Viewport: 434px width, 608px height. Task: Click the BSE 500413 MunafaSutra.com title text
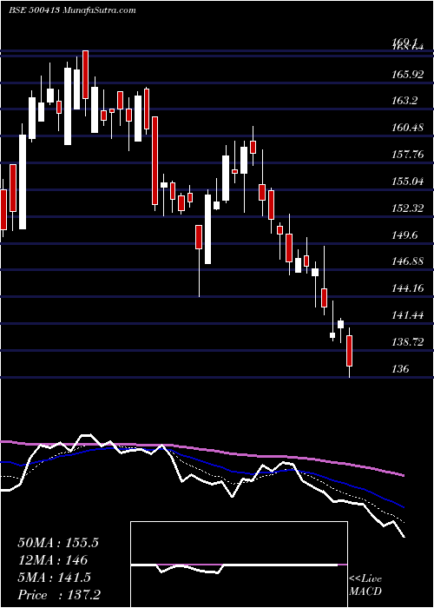72,10
